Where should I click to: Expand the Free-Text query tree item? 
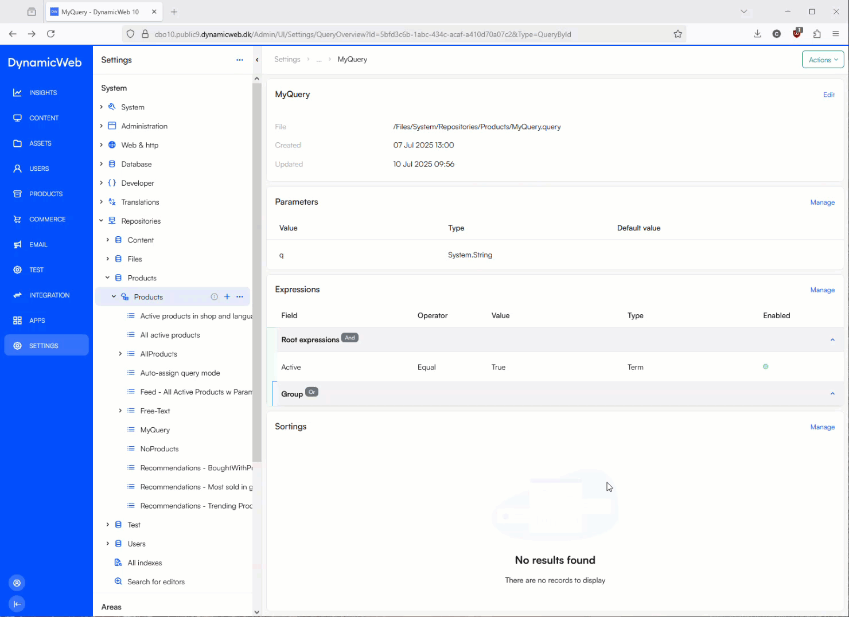pyautogui.click(x=120, y=411)
